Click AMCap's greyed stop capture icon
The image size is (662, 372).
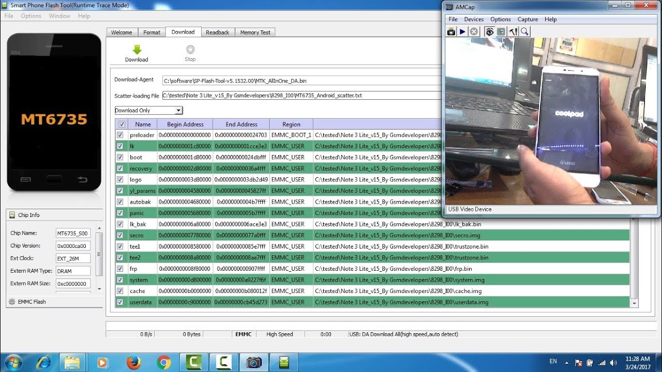tap(474, 32)
